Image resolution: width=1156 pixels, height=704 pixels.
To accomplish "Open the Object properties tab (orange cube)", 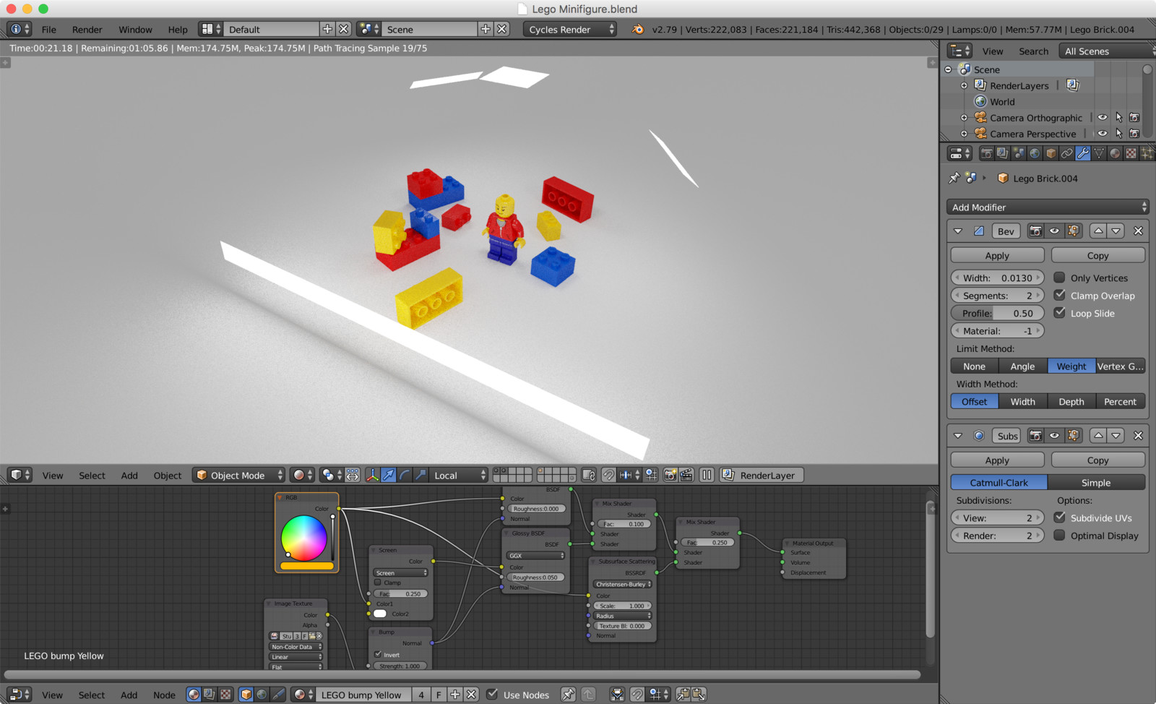I will (x=1051, y=153).
